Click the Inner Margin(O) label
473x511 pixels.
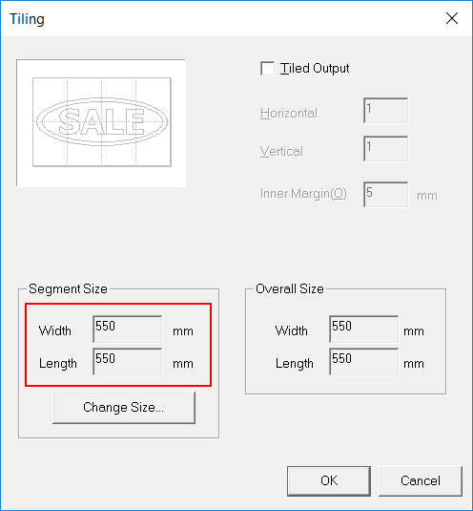point(303,194)
